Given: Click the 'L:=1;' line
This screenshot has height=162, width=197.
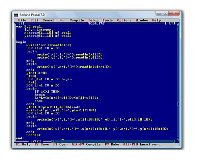Looking at the screenshot, I should [31, 82].
